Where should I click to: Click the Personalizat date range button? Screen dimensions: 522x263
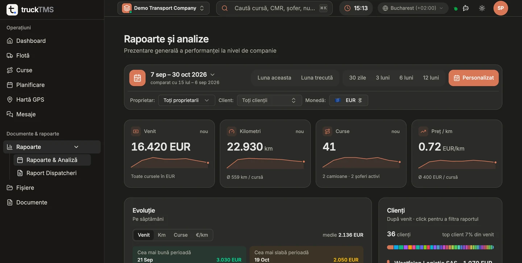pyautogui.click(x=473, y=78)
